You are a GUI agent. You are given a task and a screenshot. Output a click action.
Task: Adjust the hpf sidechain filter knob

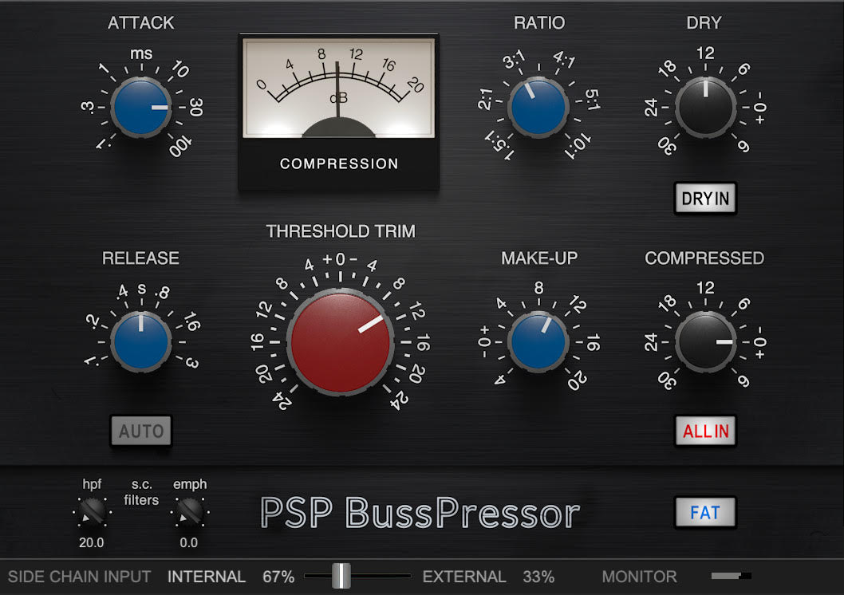91,511
